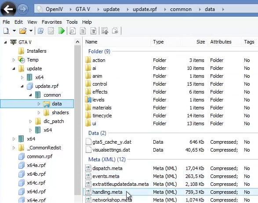Expand the shaders folder in tree

point(39,112)
